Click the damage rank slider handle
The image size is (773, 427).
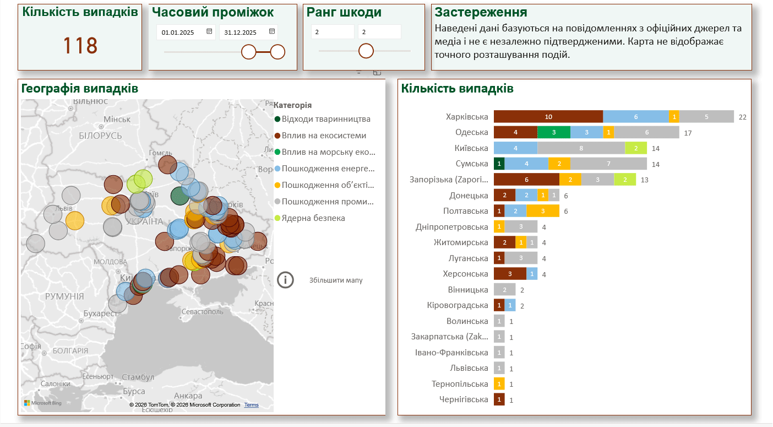(x=366, y=51)
